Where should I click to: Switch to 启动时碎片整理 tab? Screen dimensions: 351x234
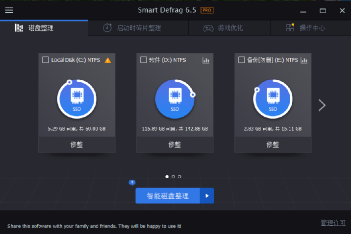138,28
